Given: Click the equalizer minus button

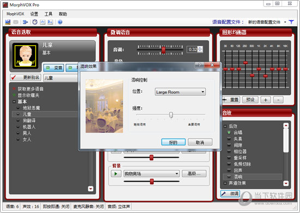Looking at the screenshot, I should pos(278,100).
